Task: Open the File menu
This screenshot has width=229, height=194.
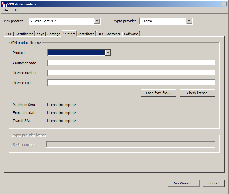Action: click(5, 10)
